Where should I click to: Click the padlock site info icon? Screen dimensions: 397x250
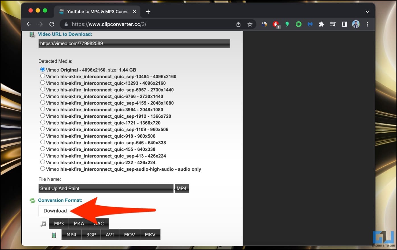[x=66, y=24]
